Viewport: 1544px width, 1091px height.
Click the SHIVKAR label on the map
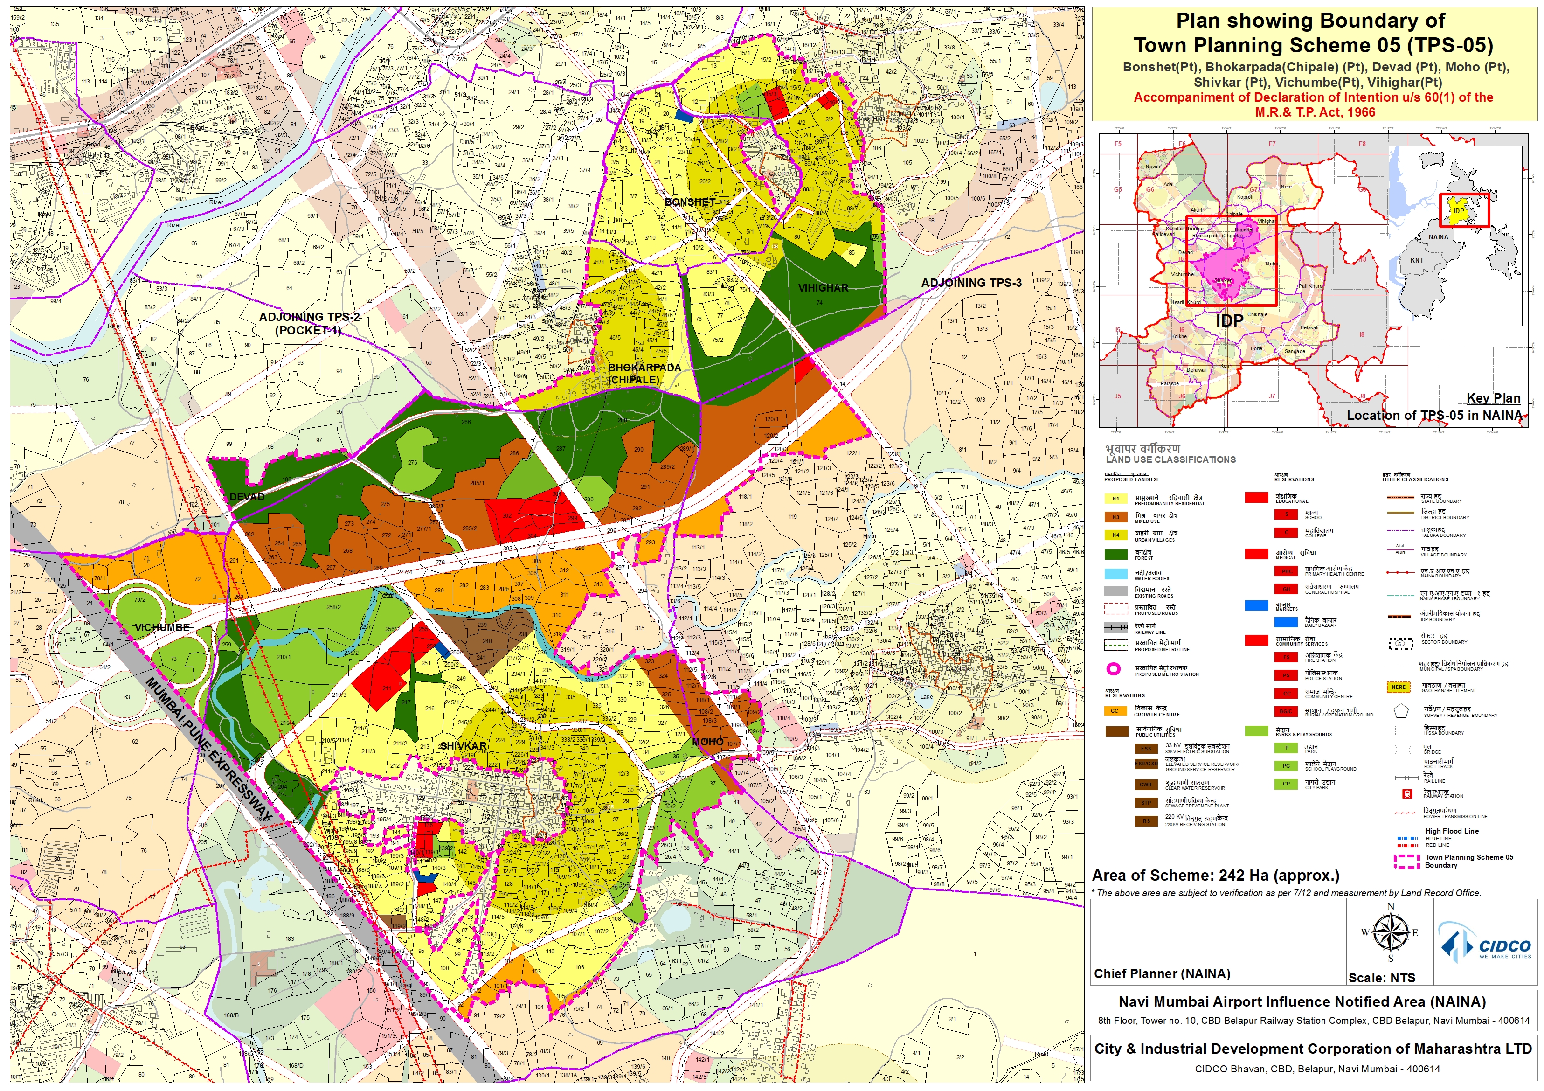(463, 746)
